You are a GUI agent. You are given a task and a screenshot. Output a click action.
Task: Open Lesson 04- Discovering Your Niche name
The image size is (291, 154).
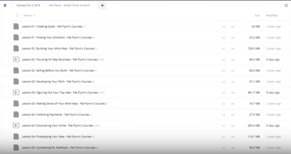61,126
